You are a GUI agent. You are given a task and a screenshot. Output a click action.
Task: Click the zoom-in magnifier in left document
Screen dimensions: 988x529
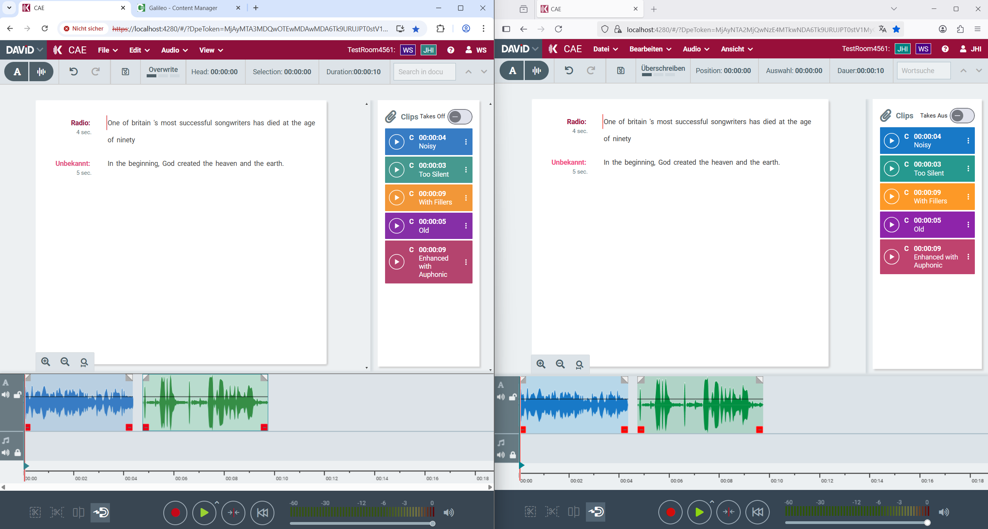coord(46,362)
